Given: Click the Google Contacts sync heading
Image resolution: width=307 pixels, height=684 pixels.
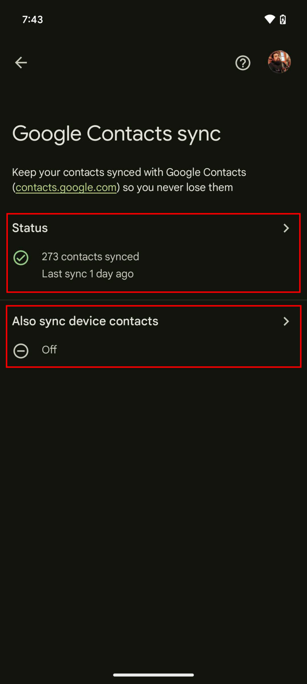Looking at the screenshot, I should (117, 133).
